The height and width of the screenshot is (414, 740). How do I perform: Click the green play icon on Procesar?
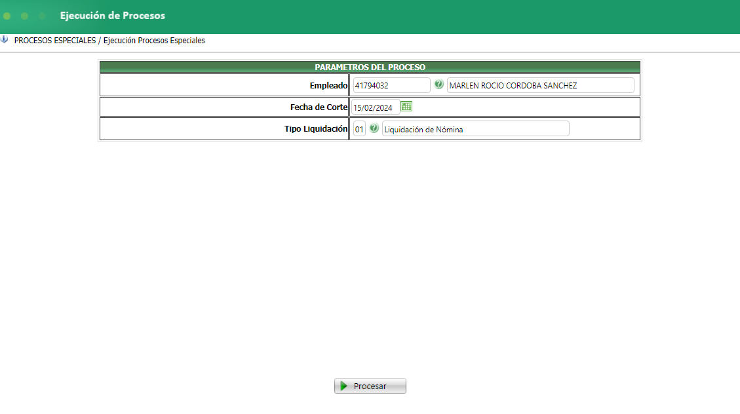click(343, 386)
